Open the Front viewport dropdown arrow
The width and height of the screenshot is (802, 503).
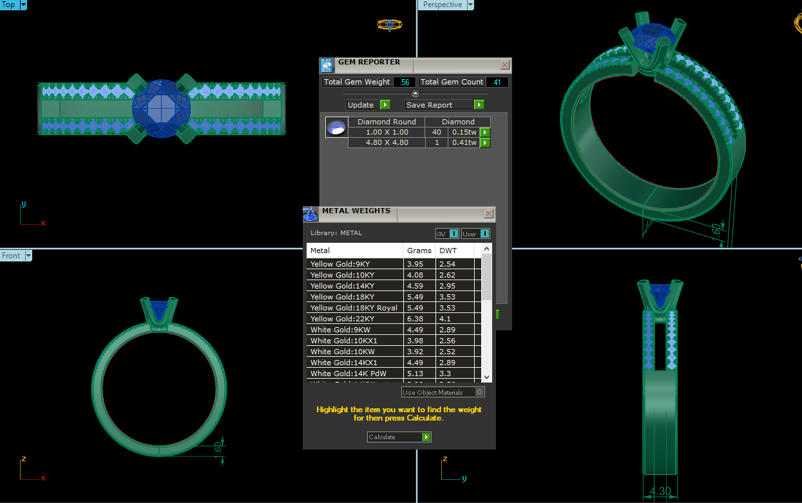(28, 256)
